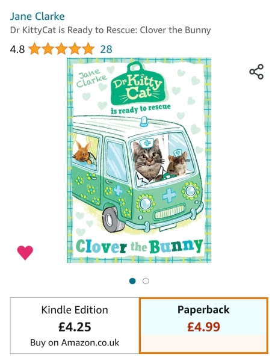Click the blue siren light on the van

click(144, 122)
